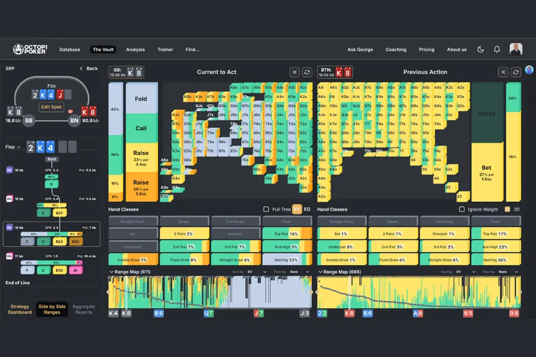Switch to the Analysis menu item
The width and height of the screenshot is (536, 357).
tap(136, 50)
